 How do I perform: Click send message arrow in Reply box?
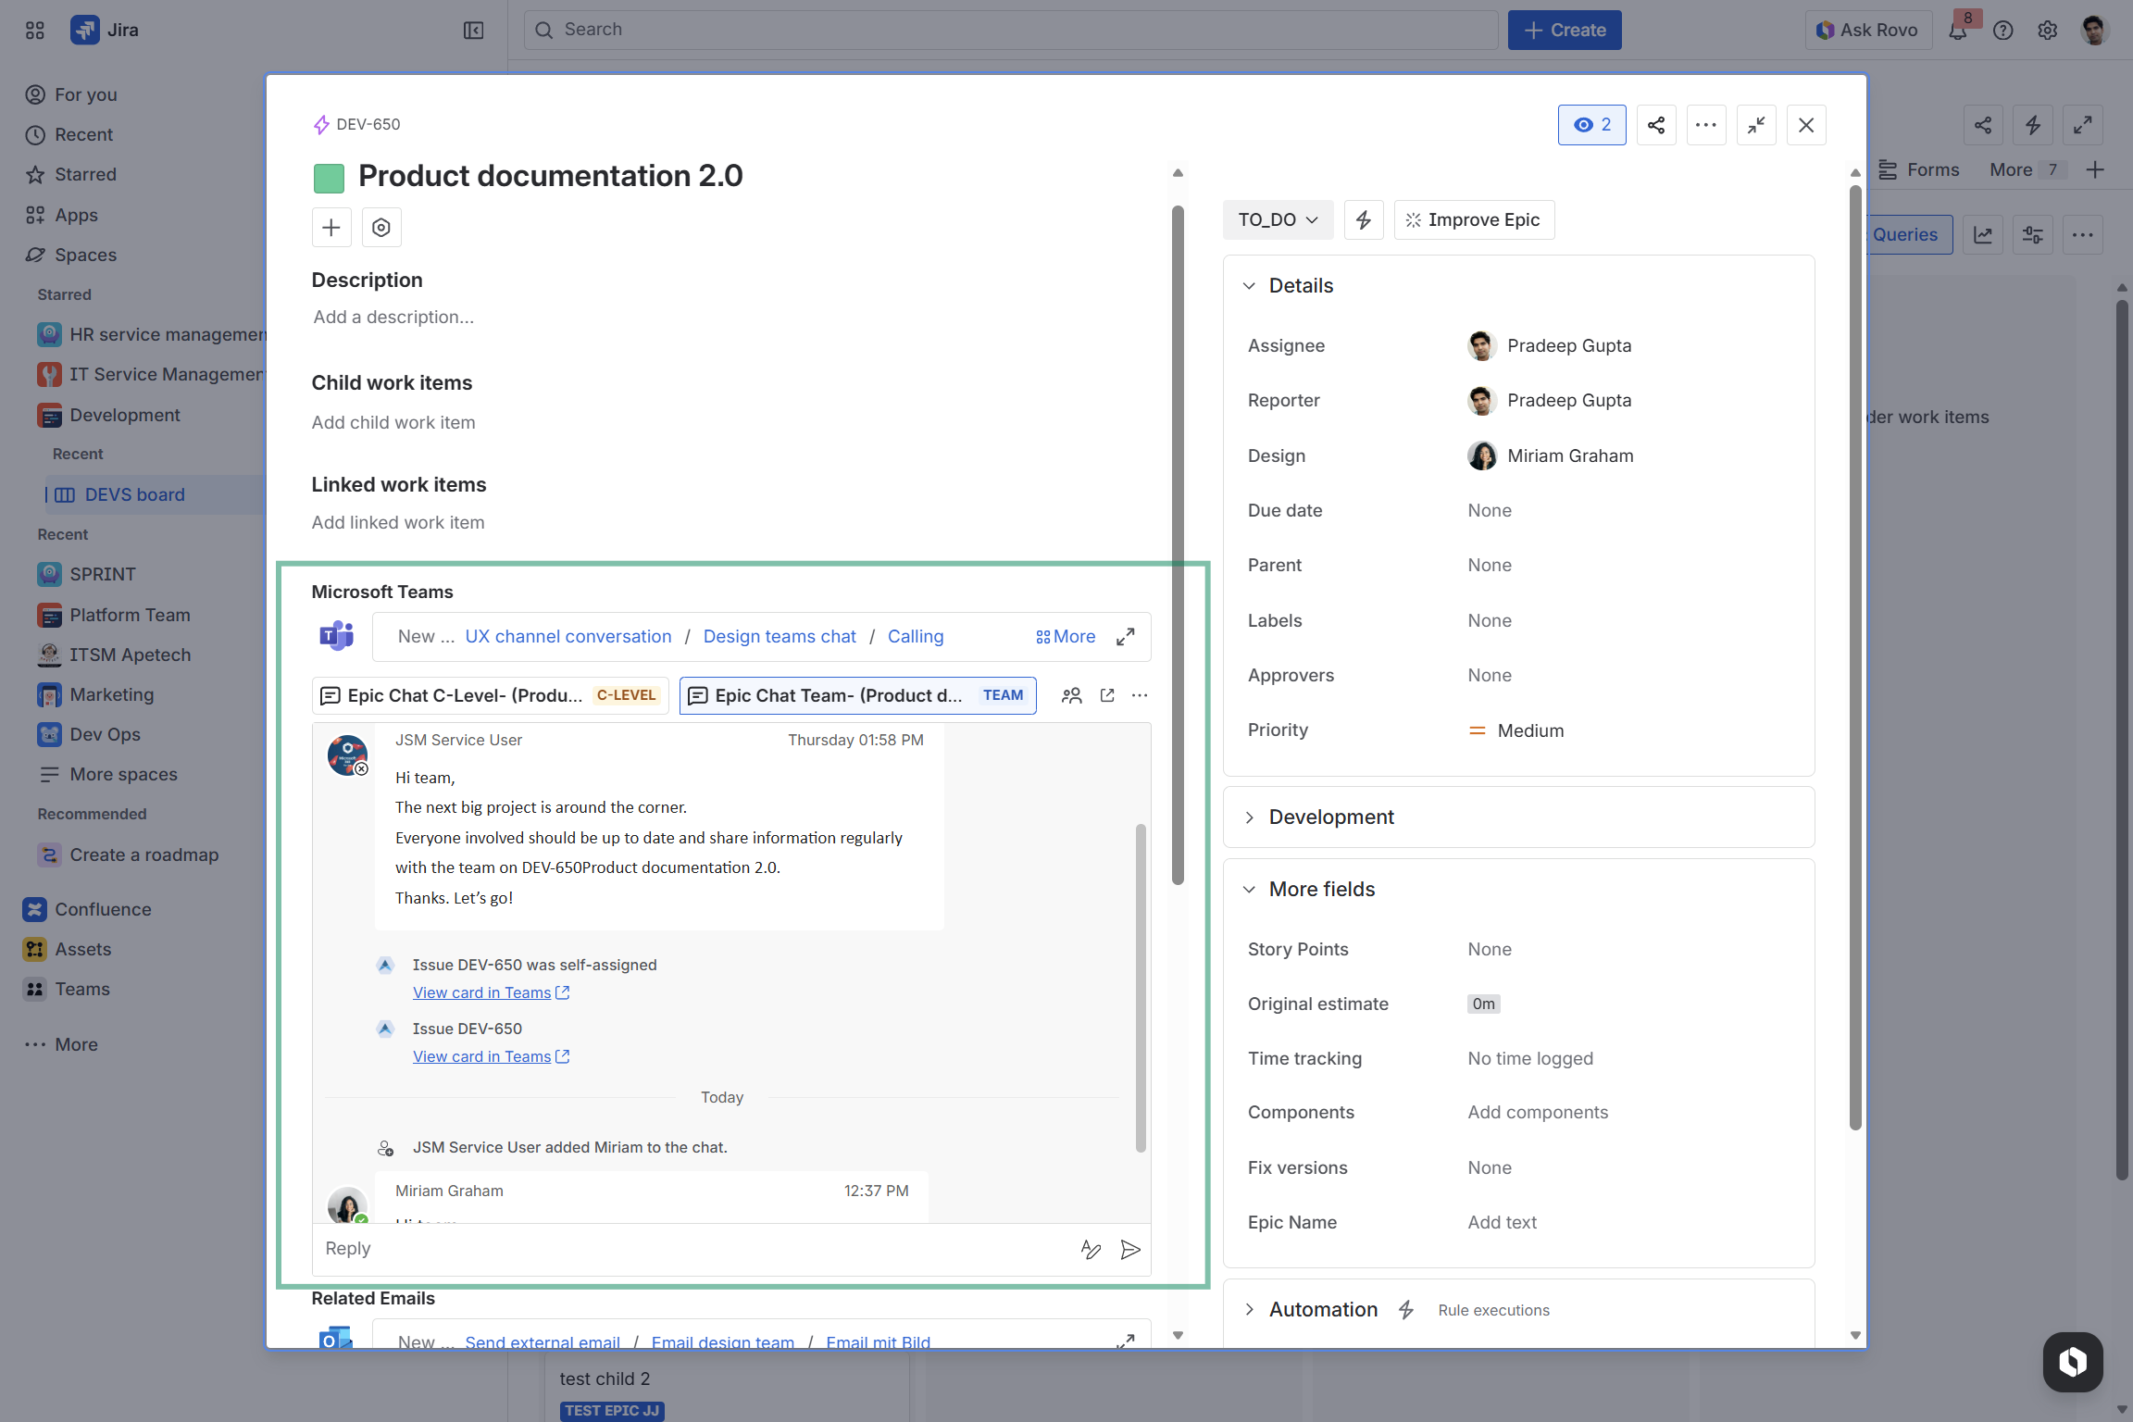(x=1130, y=1249)
